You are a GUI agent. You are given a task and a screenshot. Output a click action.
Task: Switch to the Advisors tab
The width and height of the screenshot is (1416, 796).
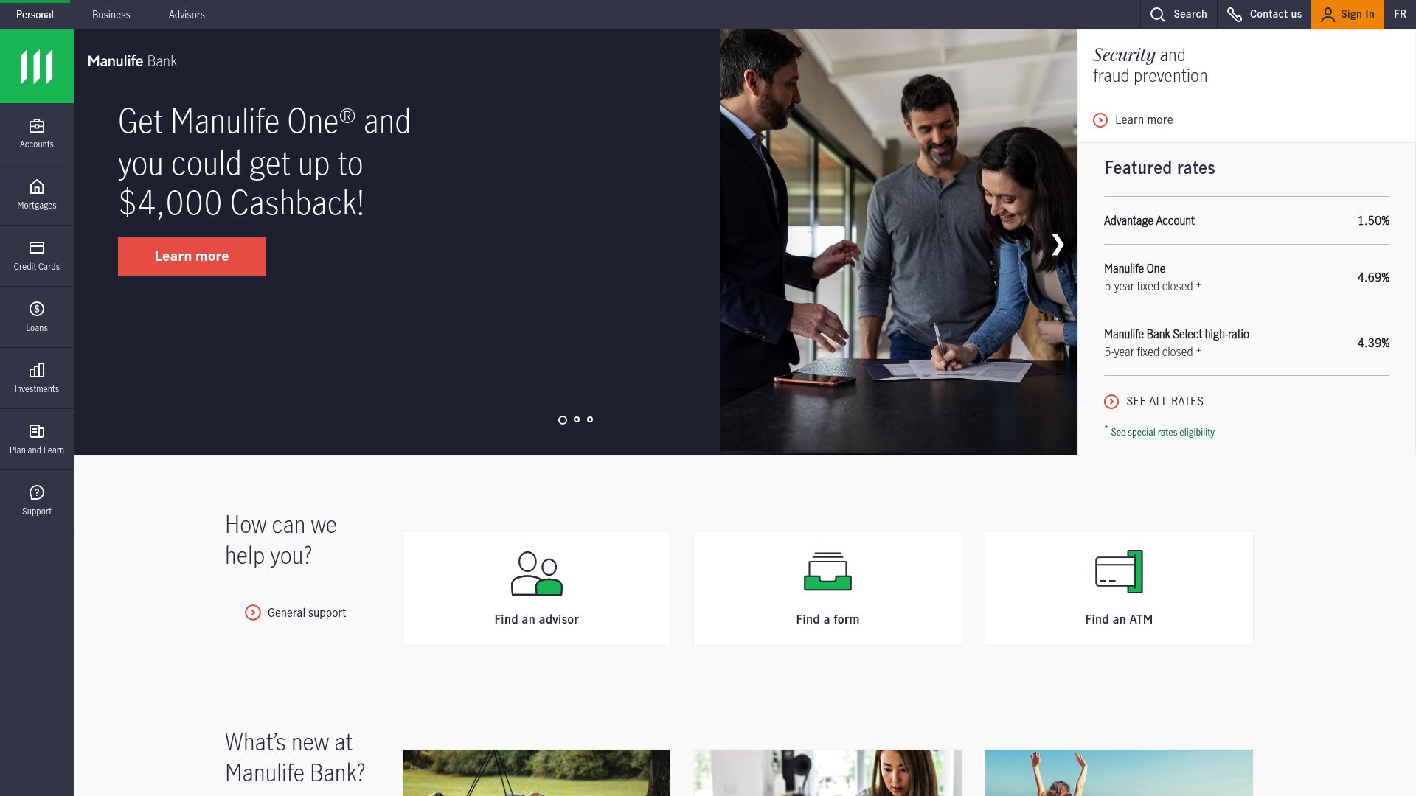pyautogui.click(x=187, y=15)
